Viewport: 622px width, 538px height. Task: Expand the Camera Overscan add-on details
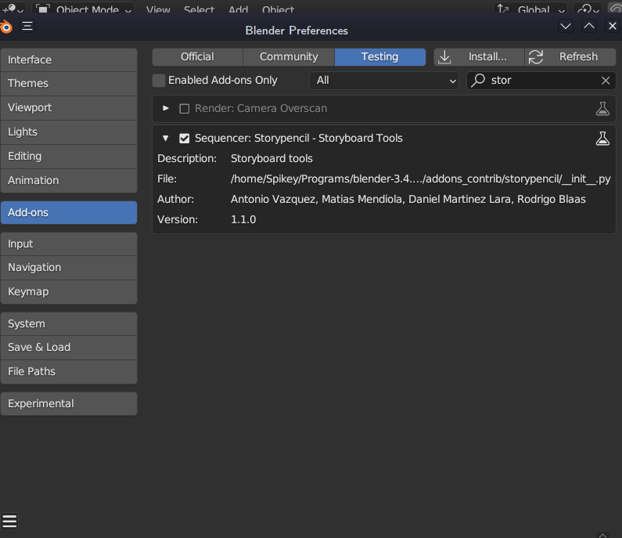coord(166,108)
